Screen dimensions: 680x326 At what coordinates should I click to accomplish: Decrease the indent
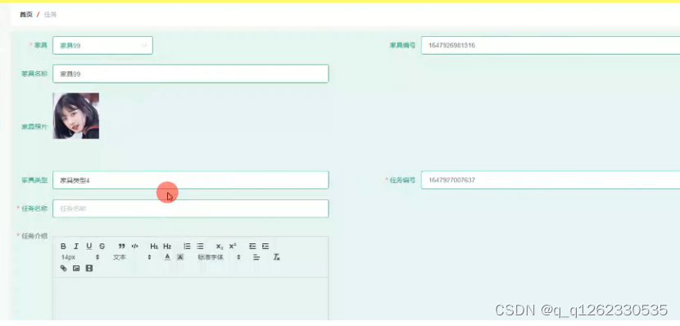pyautogui.click(x=252, y=247)
